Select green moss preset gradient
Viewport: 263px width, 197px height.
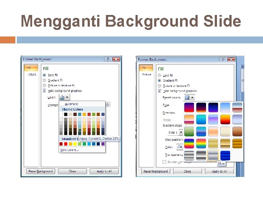tap(189, 131)
